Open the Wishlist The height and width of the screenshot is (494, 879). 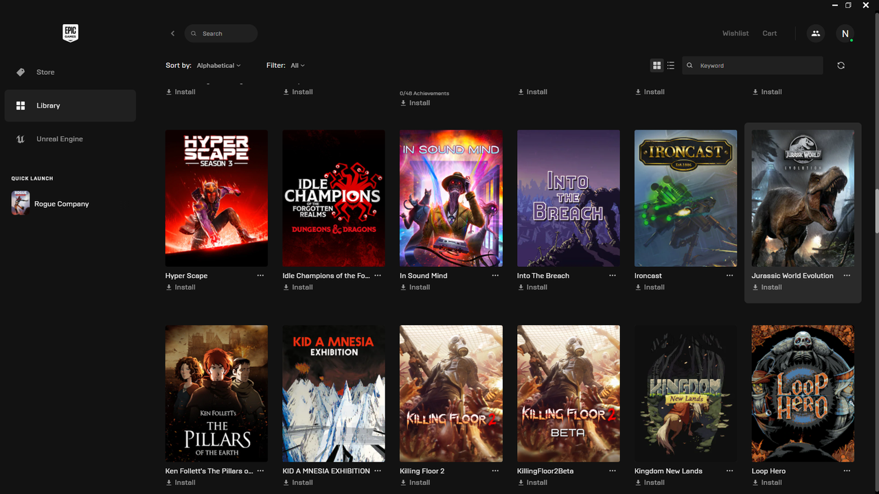click(735, 33)
